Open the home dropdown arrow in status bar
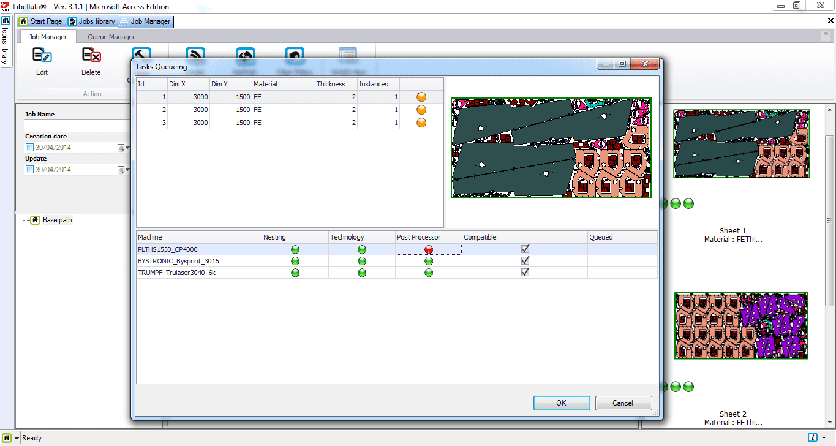 pos(17,438)
